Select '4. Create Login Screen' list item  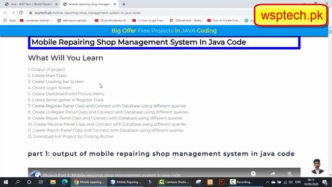(x=50, y=88)
